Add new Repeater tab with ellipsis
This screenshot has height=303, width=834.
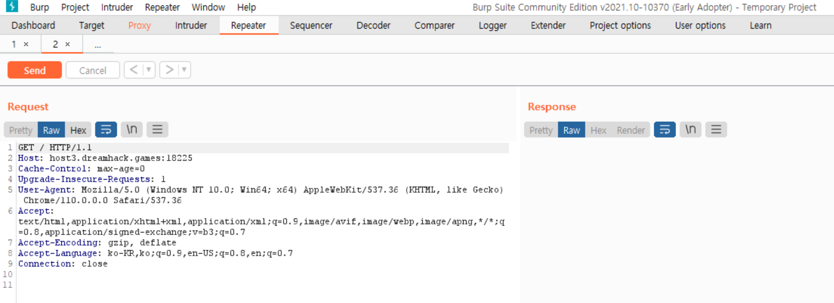coord(98,45)
